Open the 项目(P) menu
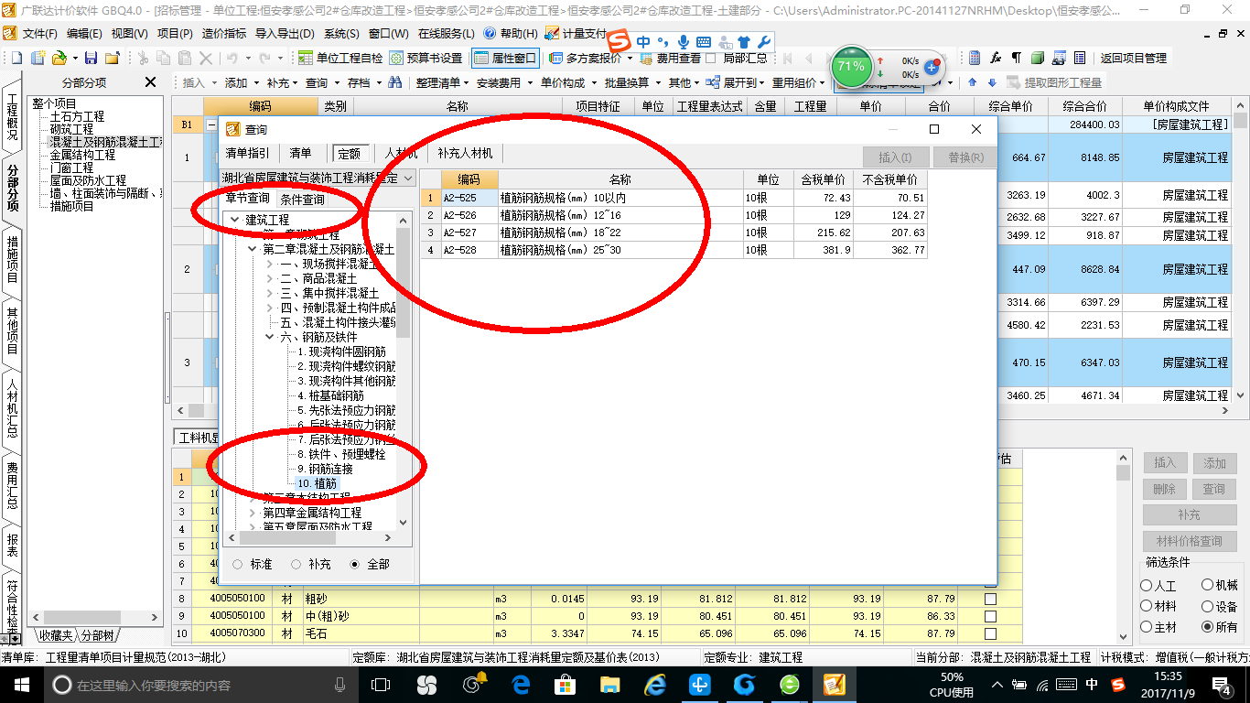Viewport: 1250px width, 703px height. [x=175, y=34]
